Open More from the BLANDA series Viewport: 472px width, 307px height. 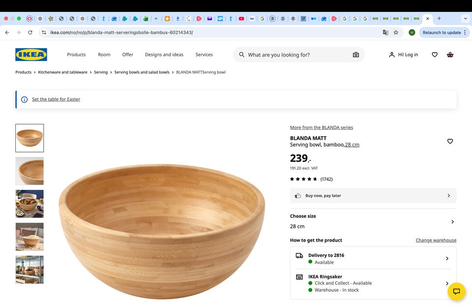(x=321, y=127)
